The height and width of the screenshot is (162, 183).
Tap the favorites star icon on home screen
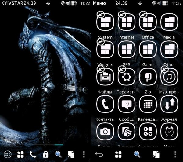point(20,154)
